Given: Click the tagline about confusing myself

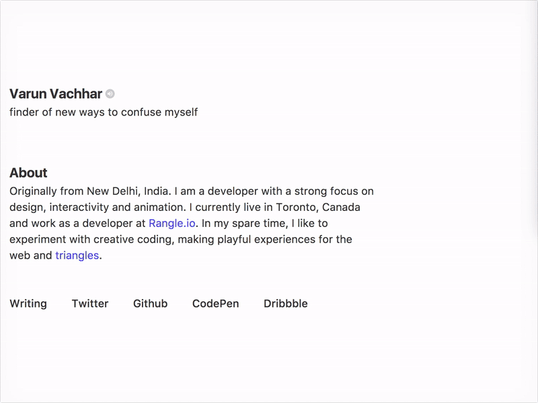Looking at the screenshot, I should pos(104,112).
